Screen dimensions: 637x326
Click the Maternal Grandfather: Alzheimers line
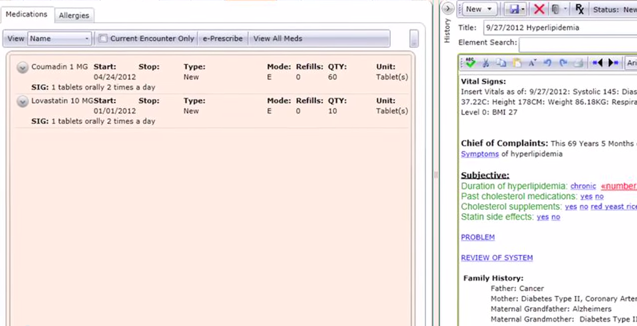551,309
